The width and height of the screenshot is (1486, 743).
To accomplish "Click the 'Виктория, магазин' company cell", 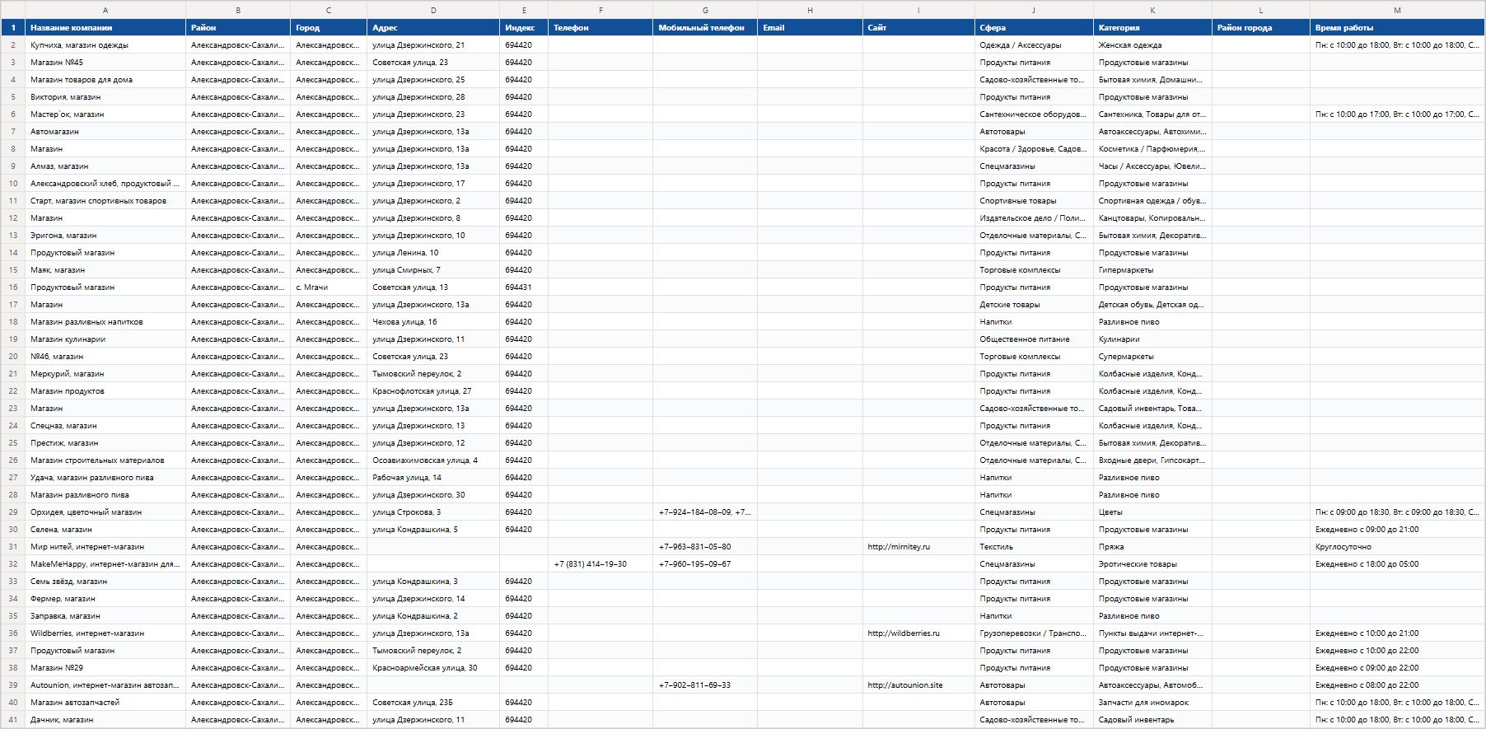I will [105, 97].
